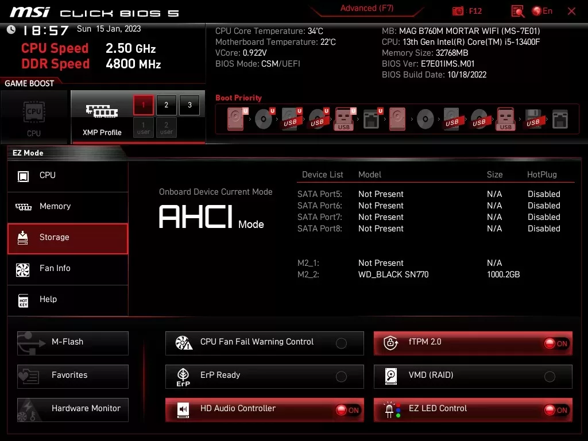Image resolution: width=588 pixels, height=441 pixels.
Task: Click the USB flash drive icon in Boot Priority
Action: click(343, 119)
